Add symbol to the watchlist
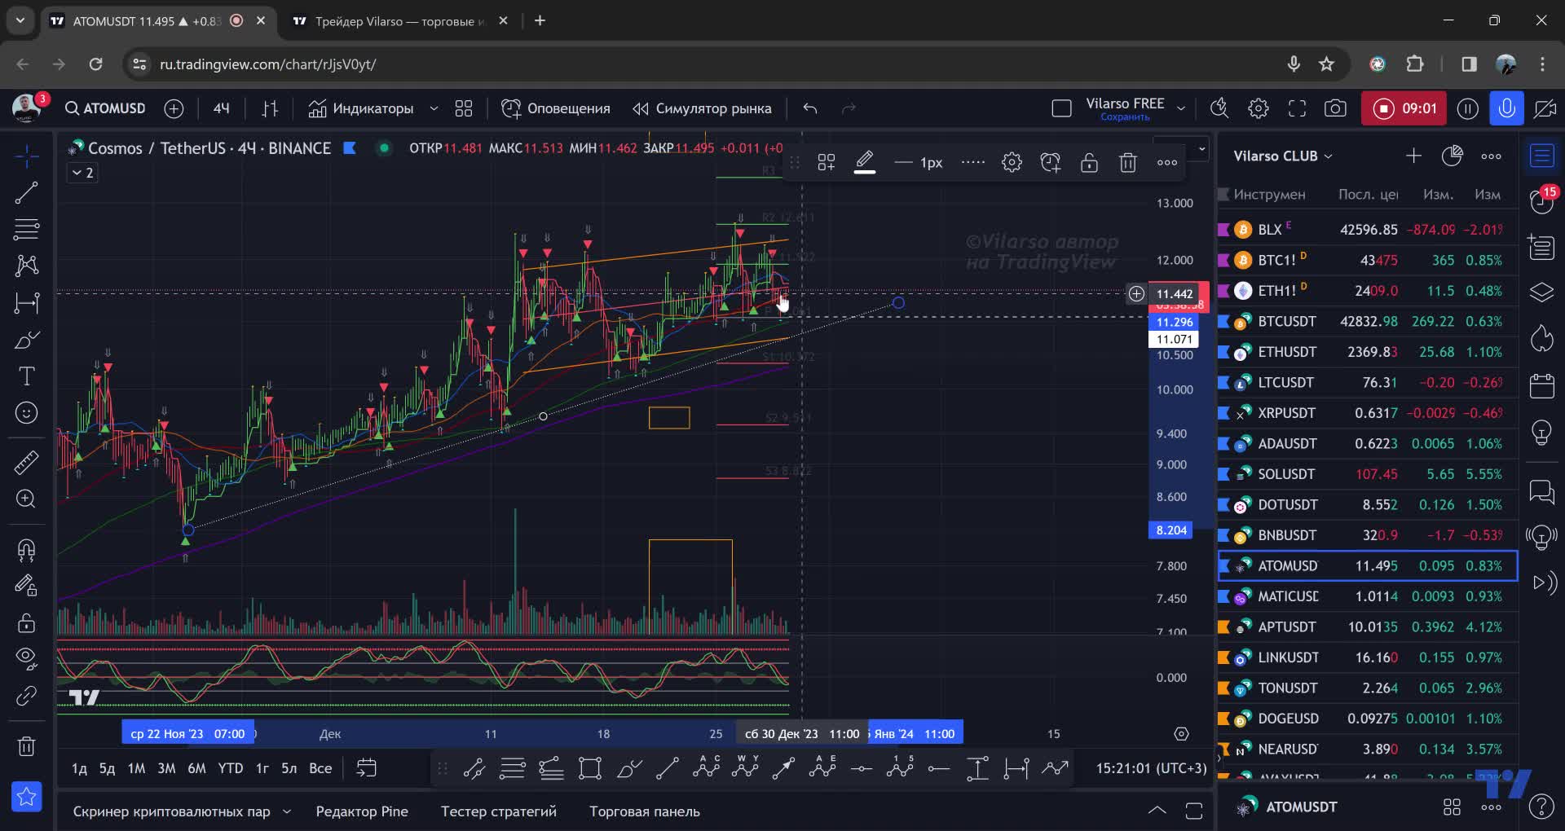This screenshot has width=1565, height=831. tap(1413, 156)
